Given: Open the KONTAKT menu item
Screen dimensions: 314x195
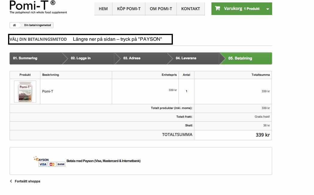Looking at the screenshot, I should coord(191,9).
